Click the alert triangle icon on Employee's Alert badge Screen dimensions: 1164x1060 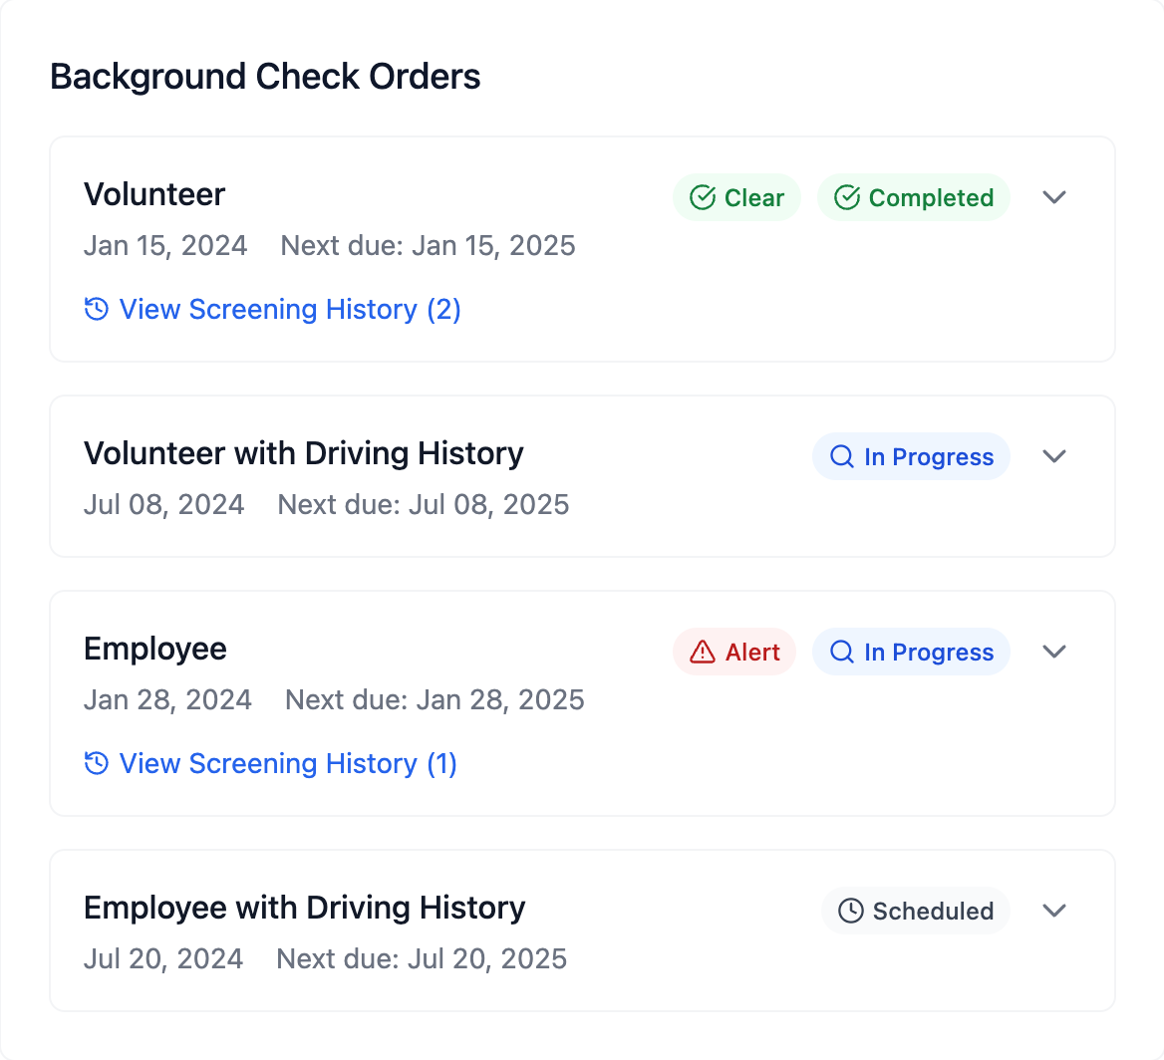tap(701, 652)
